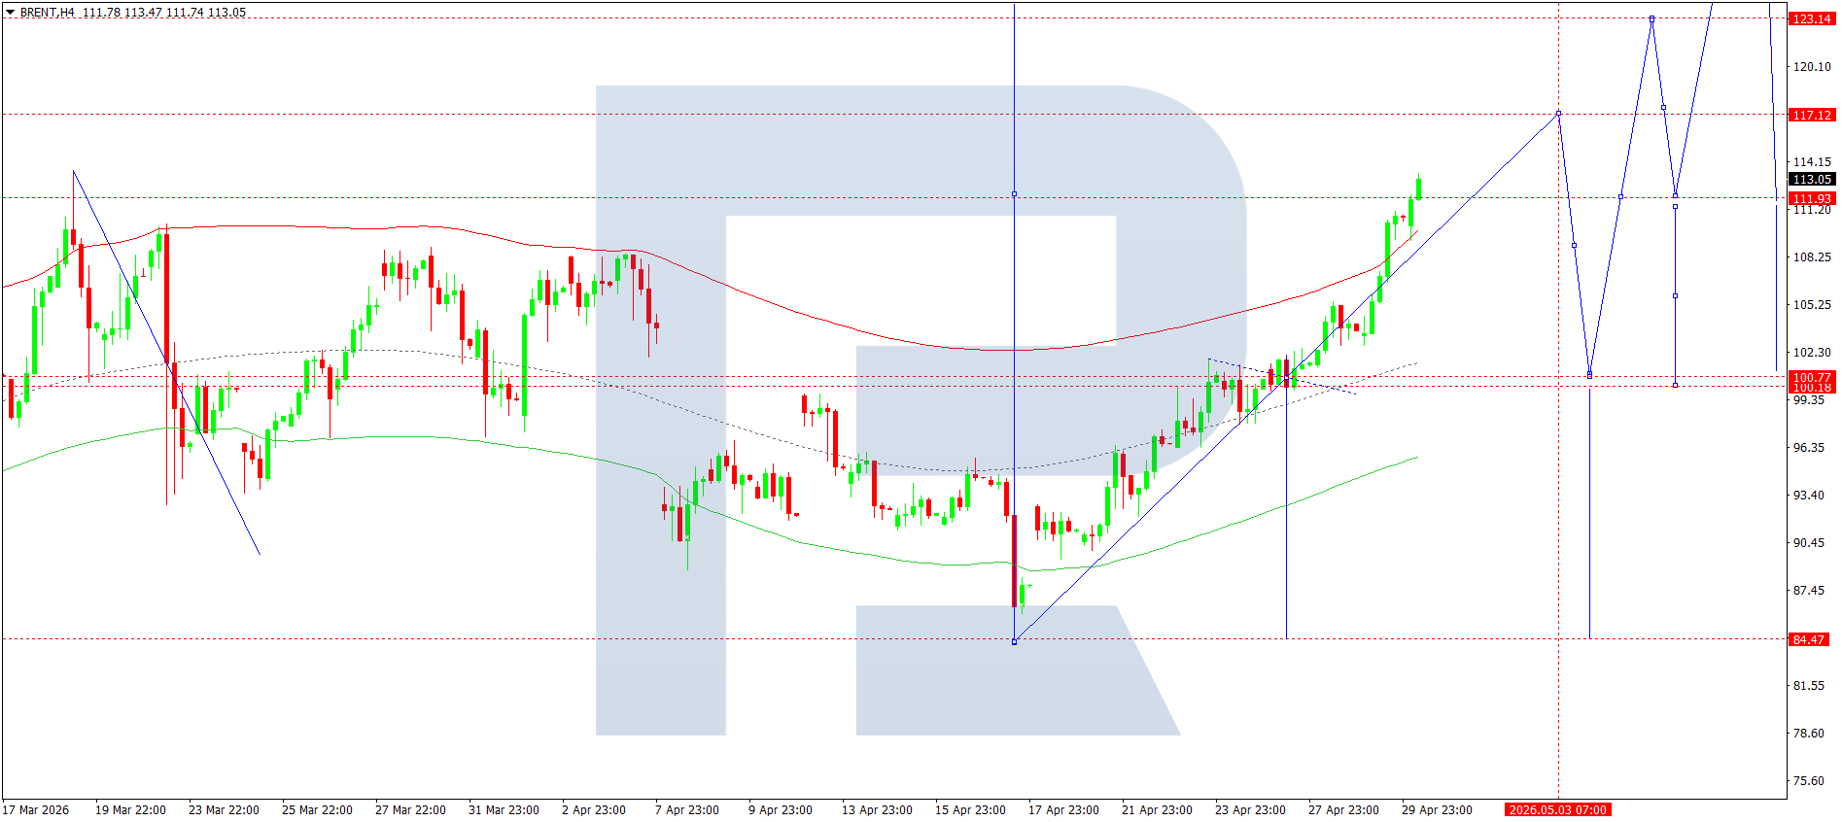Viewport: 1842px width, 822px height.
Task: Click trendline anchor point at the 84.47 low
Action: [x=1014, y=641]
